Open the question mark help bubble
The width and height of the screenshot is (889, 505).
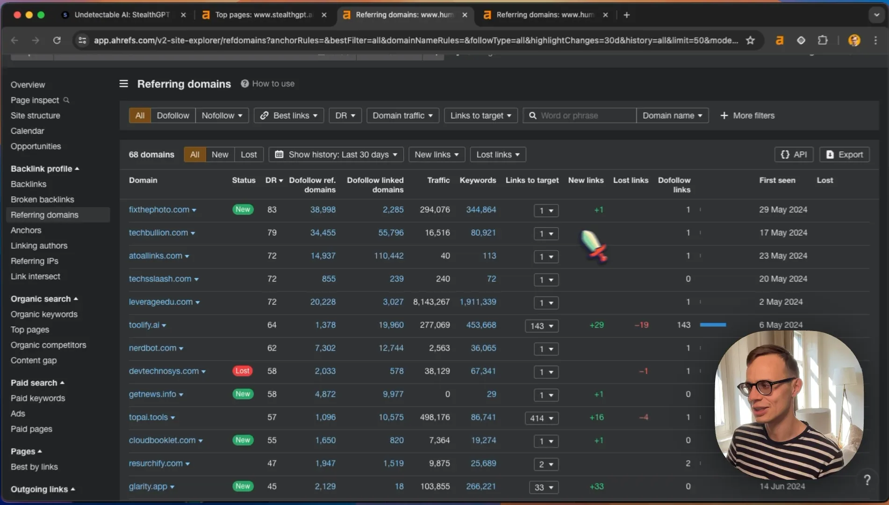click(x=867, y=480)
